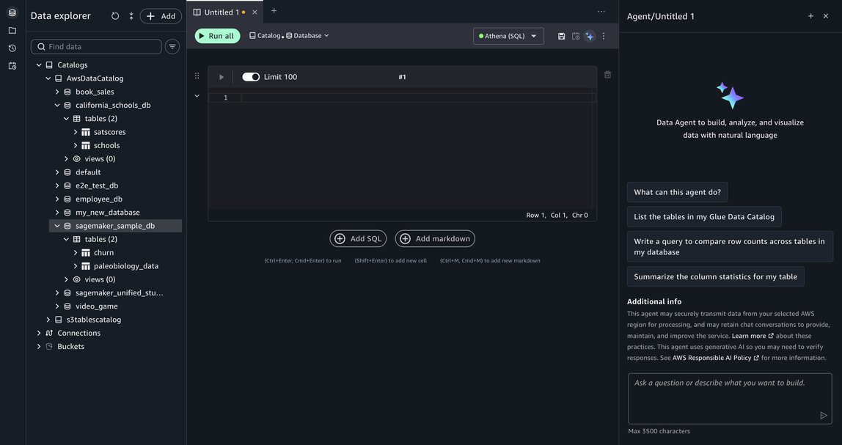The image size is (842, 445).
Task: Open the Catalog Database dropdown
Action: click(289, 35)
